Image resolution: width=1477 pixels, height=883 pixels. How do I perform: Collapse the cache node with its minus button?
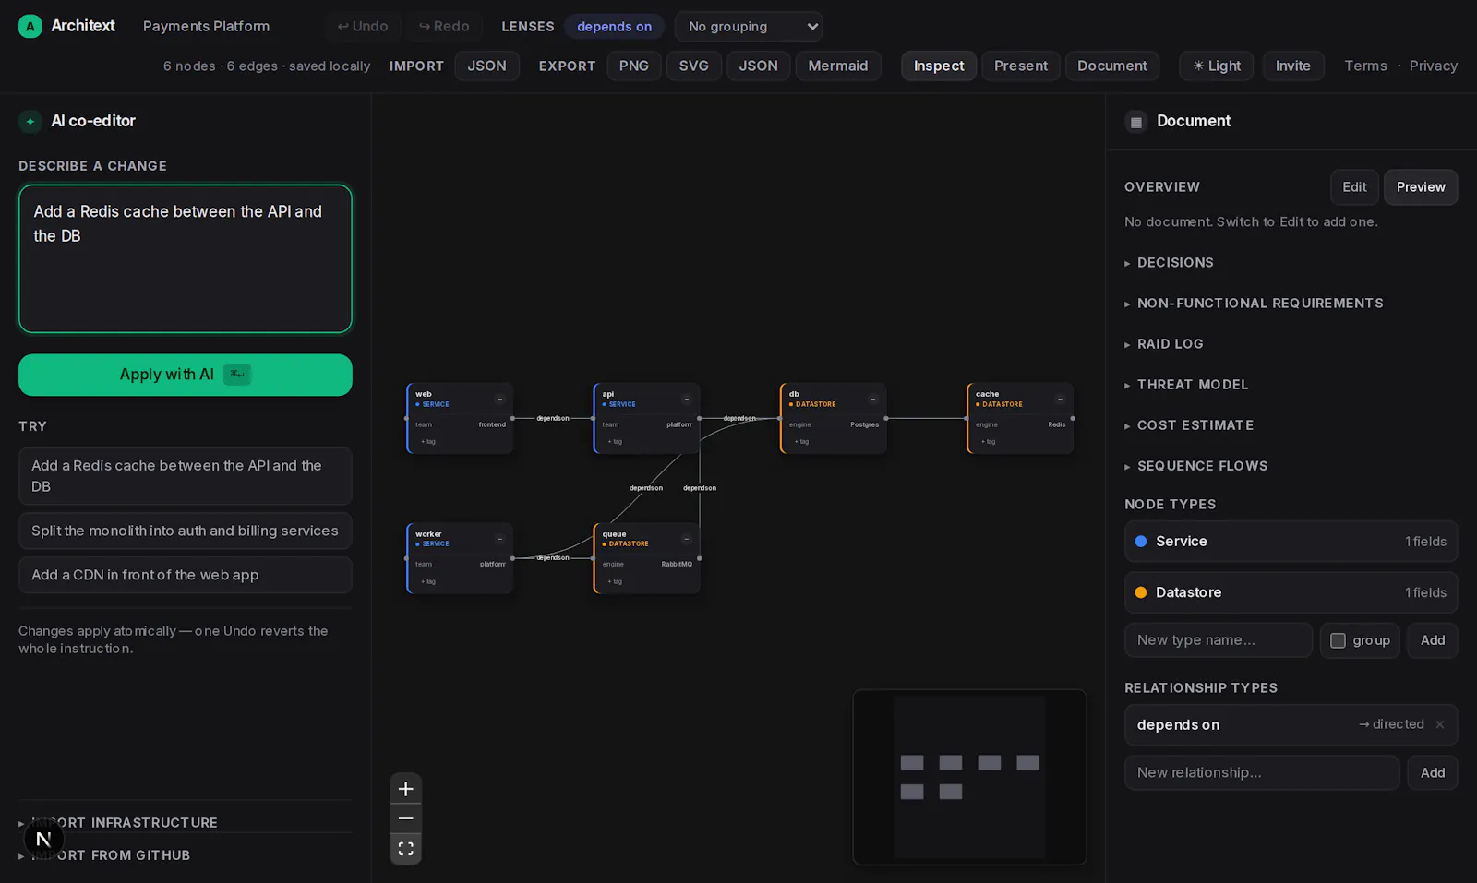pos(1059,400)
